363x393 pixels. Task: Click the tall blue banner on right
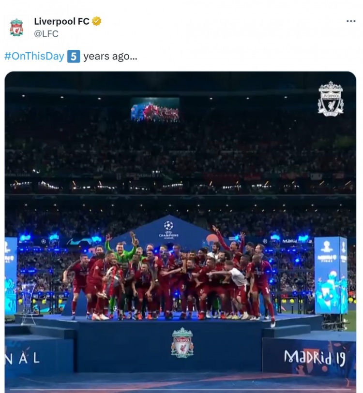click(x=331, y=275)
